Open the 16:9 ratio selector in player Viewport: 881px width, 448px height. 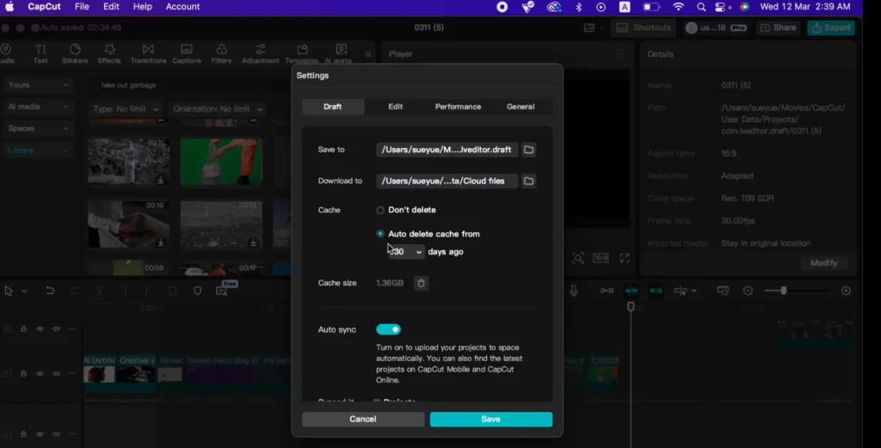tap(601, 258)
